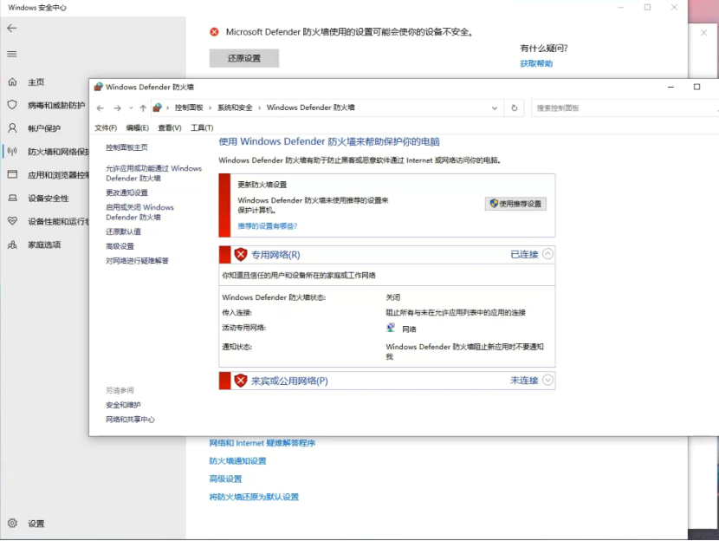Open Family options (家庭选项) in sidebar
The image size is (719, 541).
click(43, 244)
